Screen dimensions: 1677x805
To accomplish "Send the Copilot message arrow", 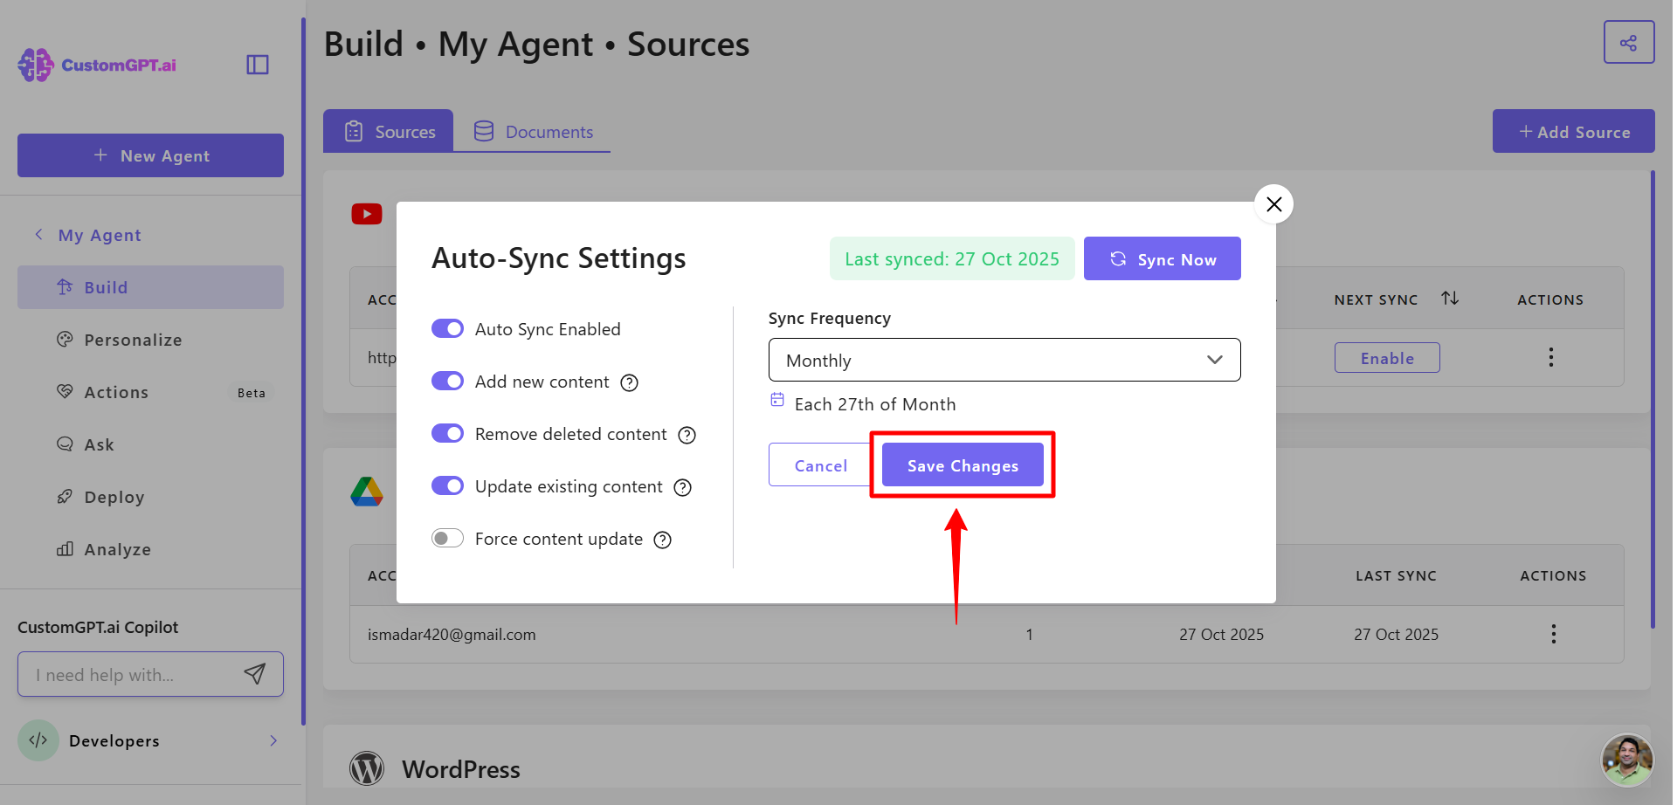I will 255,674.
